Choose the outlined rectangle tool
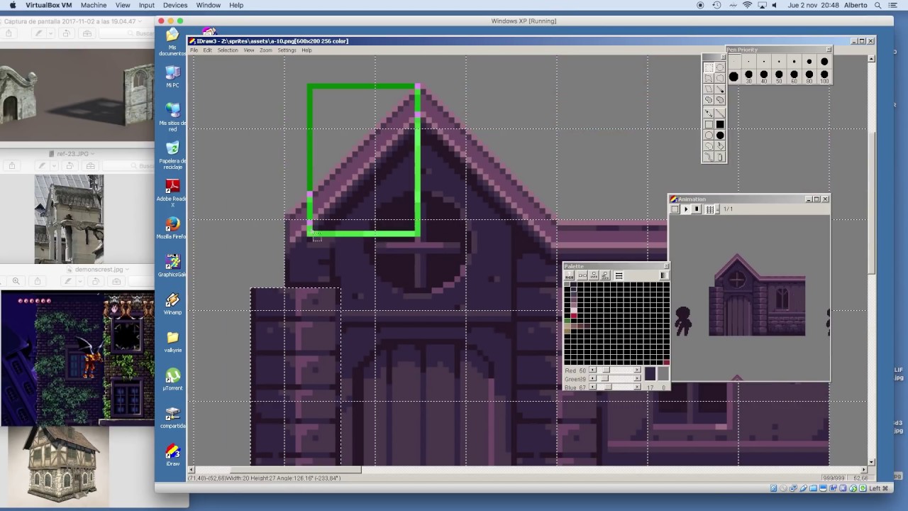This screenshot has height=511, width=908. (x=709, y=124)
